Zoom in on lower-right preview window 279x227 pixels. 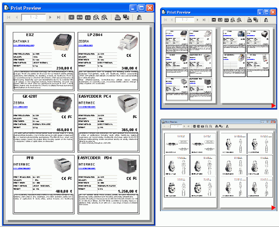pyautogui.click(x=211, y=126)
